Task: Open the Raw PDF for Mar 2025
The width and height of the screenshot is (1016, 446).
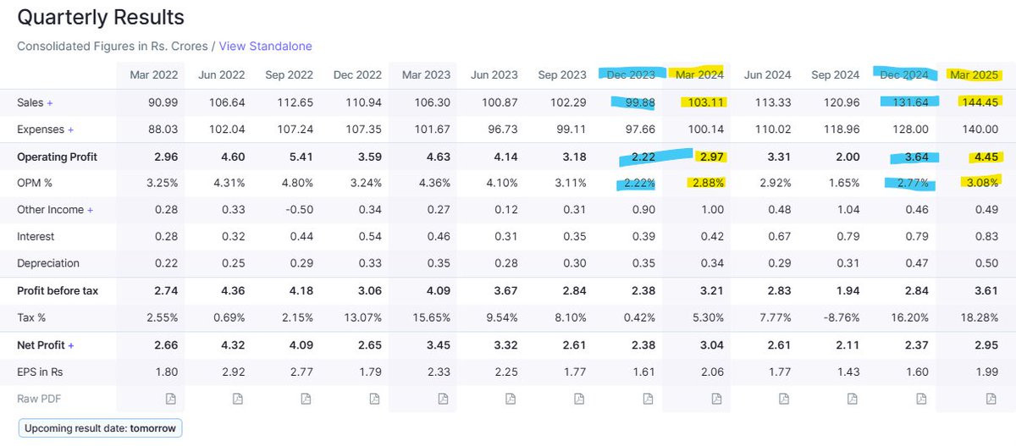Action: pos(989,399)
